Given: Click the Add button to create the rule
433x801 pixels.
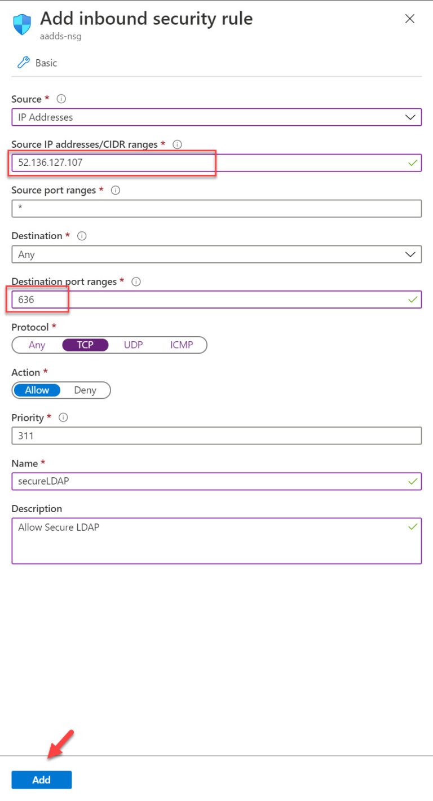Looking at the screenshot, I should (x=41, y=780).
